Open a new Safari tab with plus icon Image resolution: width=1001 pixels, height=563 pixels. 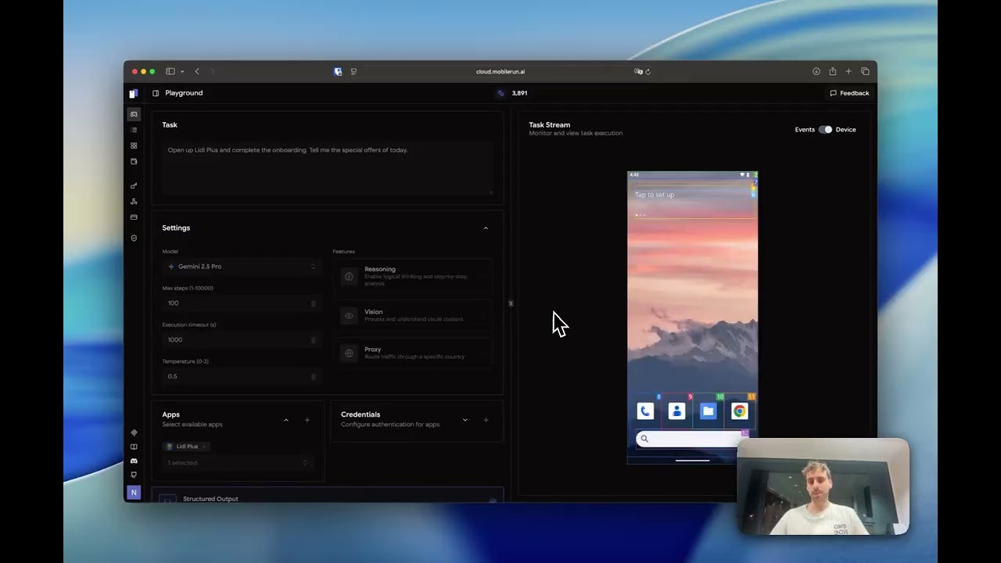[x=849, y=71]
